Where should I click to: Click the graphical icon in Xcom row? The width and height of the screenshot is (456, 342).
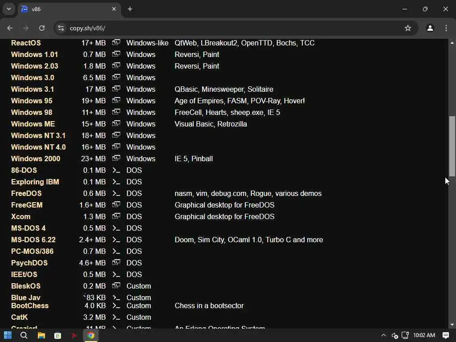point(116,216)
